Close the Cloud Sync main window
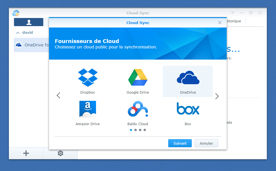276x171 pixels. [260, 13]
